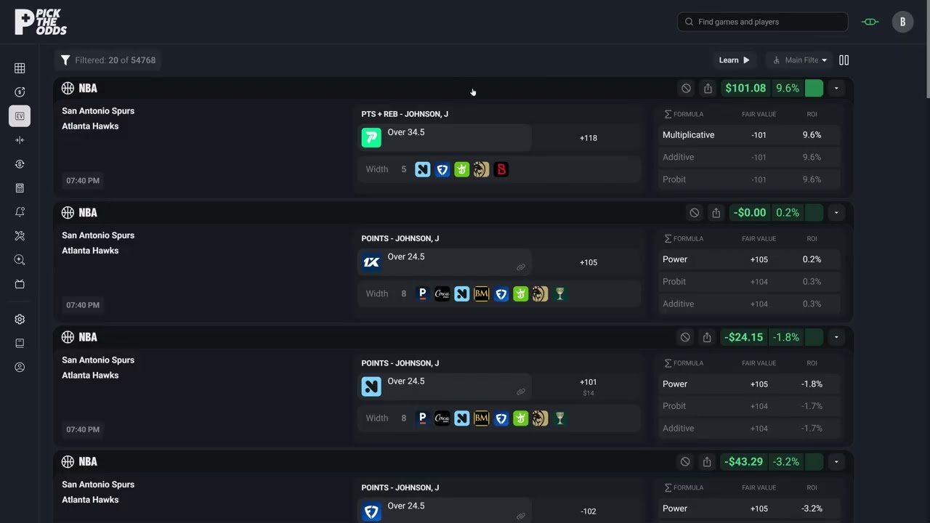Click the 1X sportsbook logo beside Over 24.5
This screenshot has height=523, width=930.
371,261
